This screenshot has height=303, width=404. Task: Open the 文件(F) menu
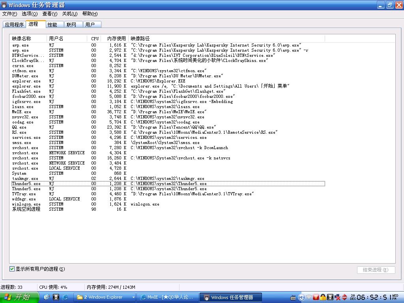(x=10, y=14)
